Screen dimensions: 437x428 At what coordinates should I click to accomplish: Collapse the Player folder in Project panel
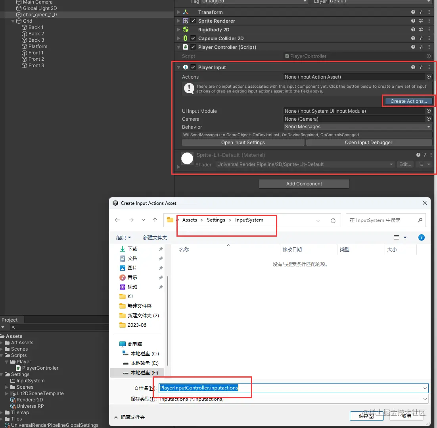(x=7, y=362)
